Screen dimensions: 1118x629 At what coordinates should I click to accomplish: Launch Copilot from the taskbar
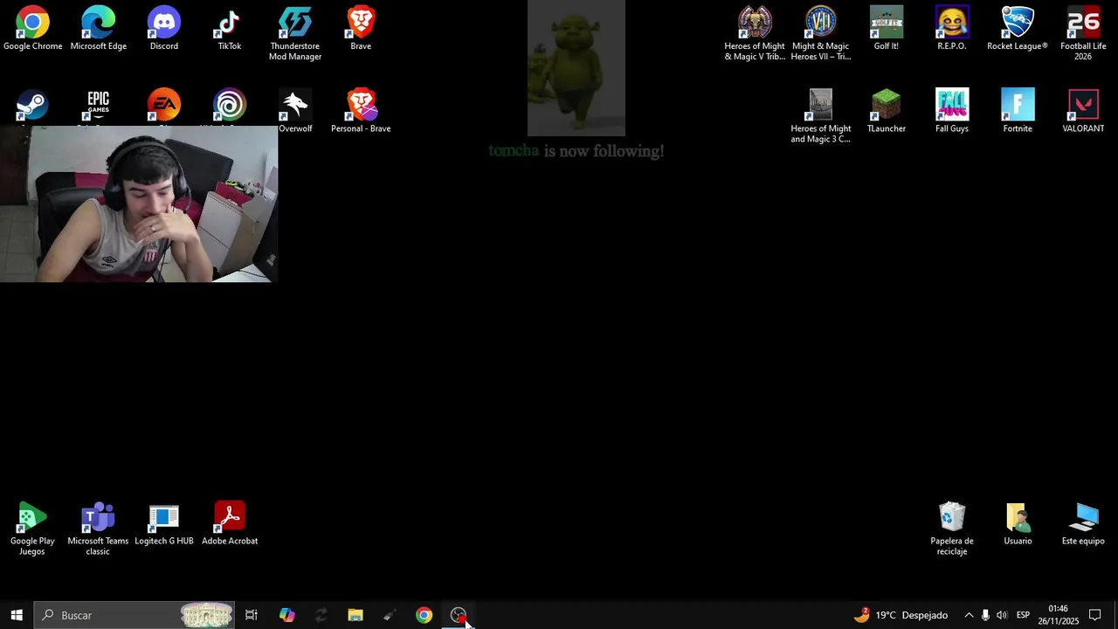[x=286, y=615]
